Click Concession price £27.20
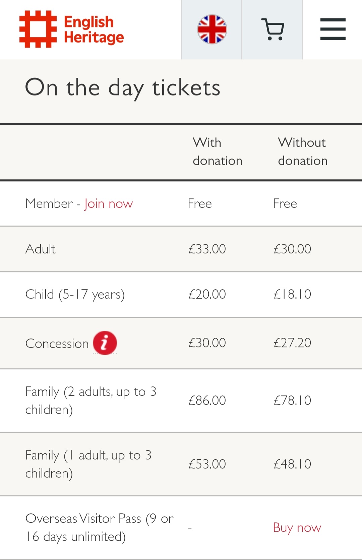The image size is (362, 560). coord(292,343)
